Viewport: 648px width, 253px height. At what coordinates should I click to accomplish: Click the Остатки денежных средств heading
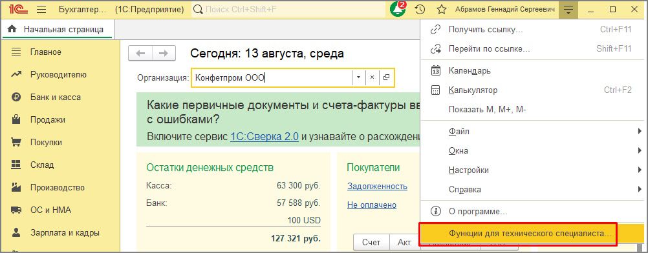tap(210, 168)
